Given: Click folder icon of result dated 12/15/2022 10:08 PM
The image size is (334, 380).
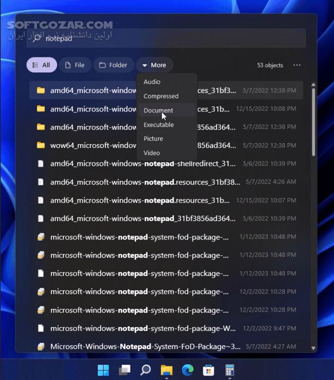Looking at the screenshot, I should click(41, 109).
